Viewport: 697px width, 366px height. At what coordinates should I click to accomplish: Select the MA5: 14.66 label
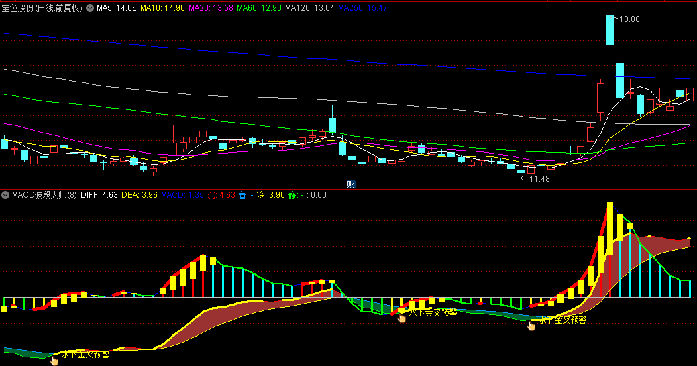click(x=117, y=8)
